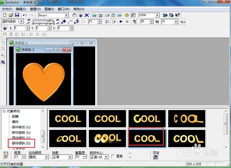Click the globe web output icon
This screenshot has width=231, height=168.
click(127, 15)
